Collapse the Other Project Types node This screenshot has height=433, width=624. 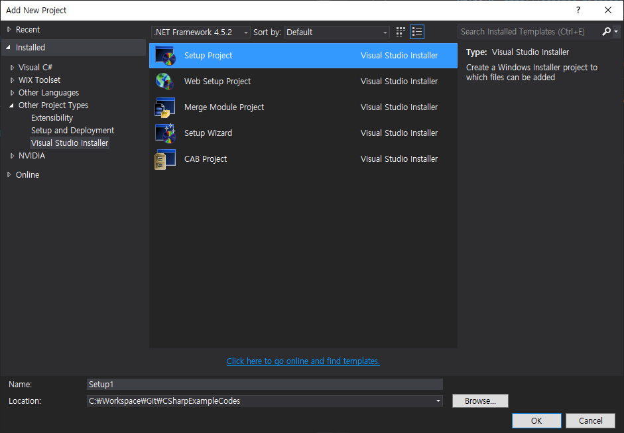coord(11,105)
